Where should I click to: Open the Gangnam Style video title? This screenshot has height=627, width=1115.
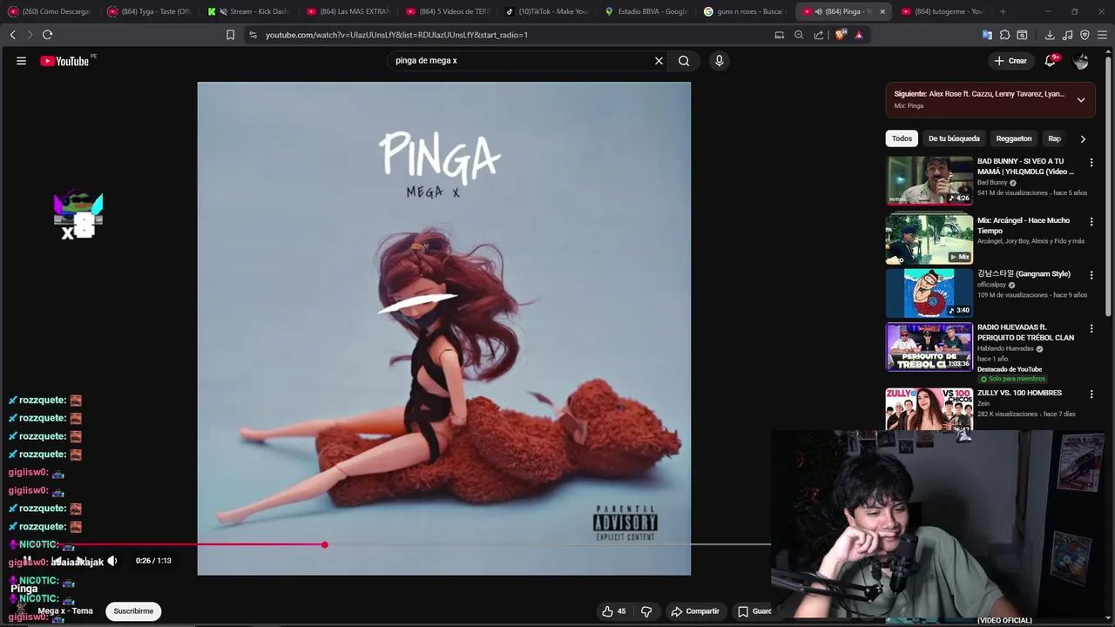tap(1024, 274)
